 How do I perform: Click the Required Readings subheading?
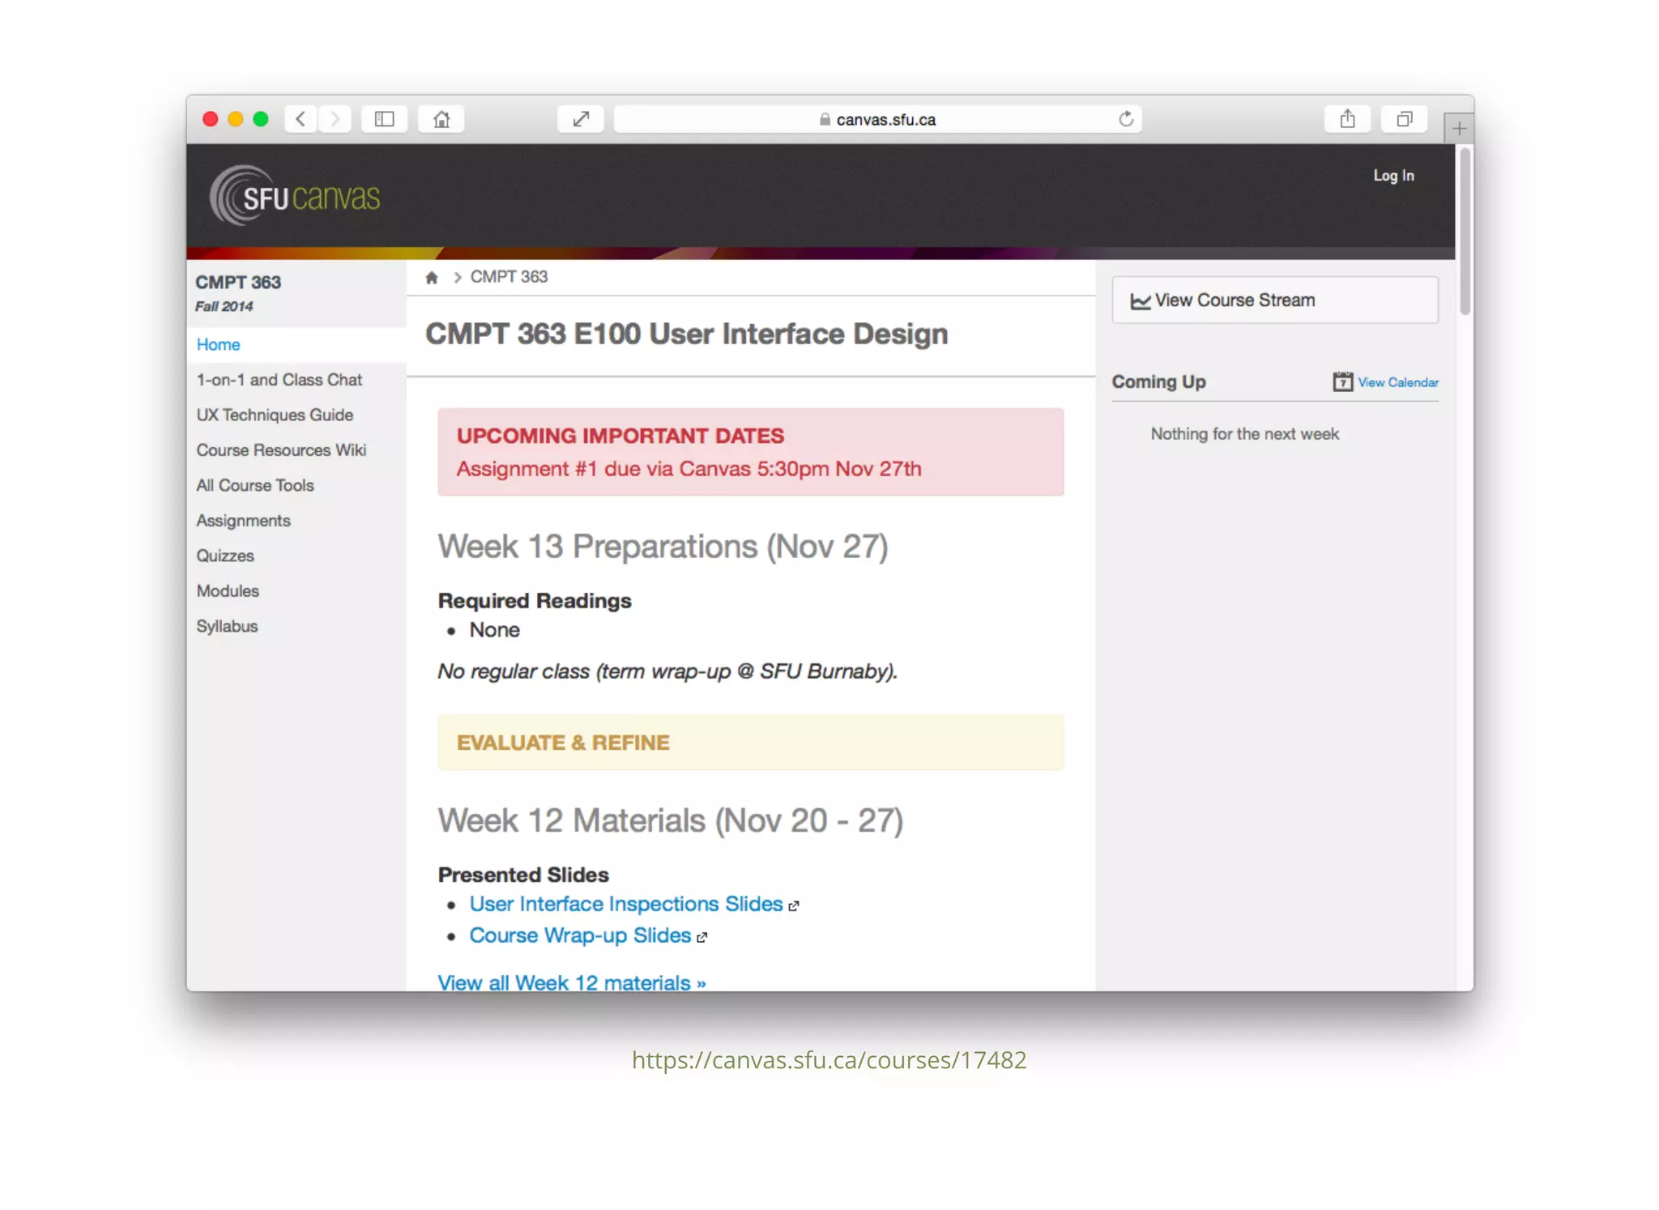click(535, 601)
